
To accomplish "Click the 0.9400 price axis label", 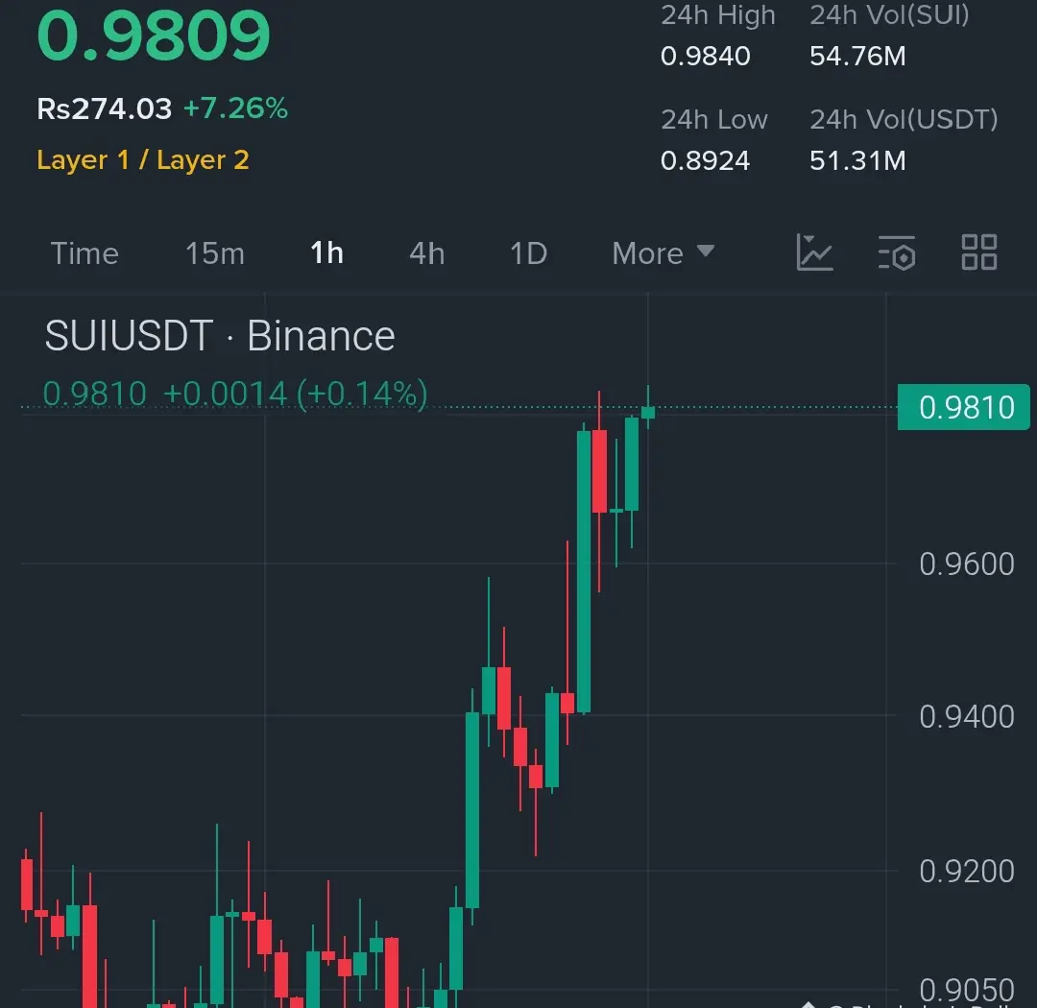I will click(966, 716).
